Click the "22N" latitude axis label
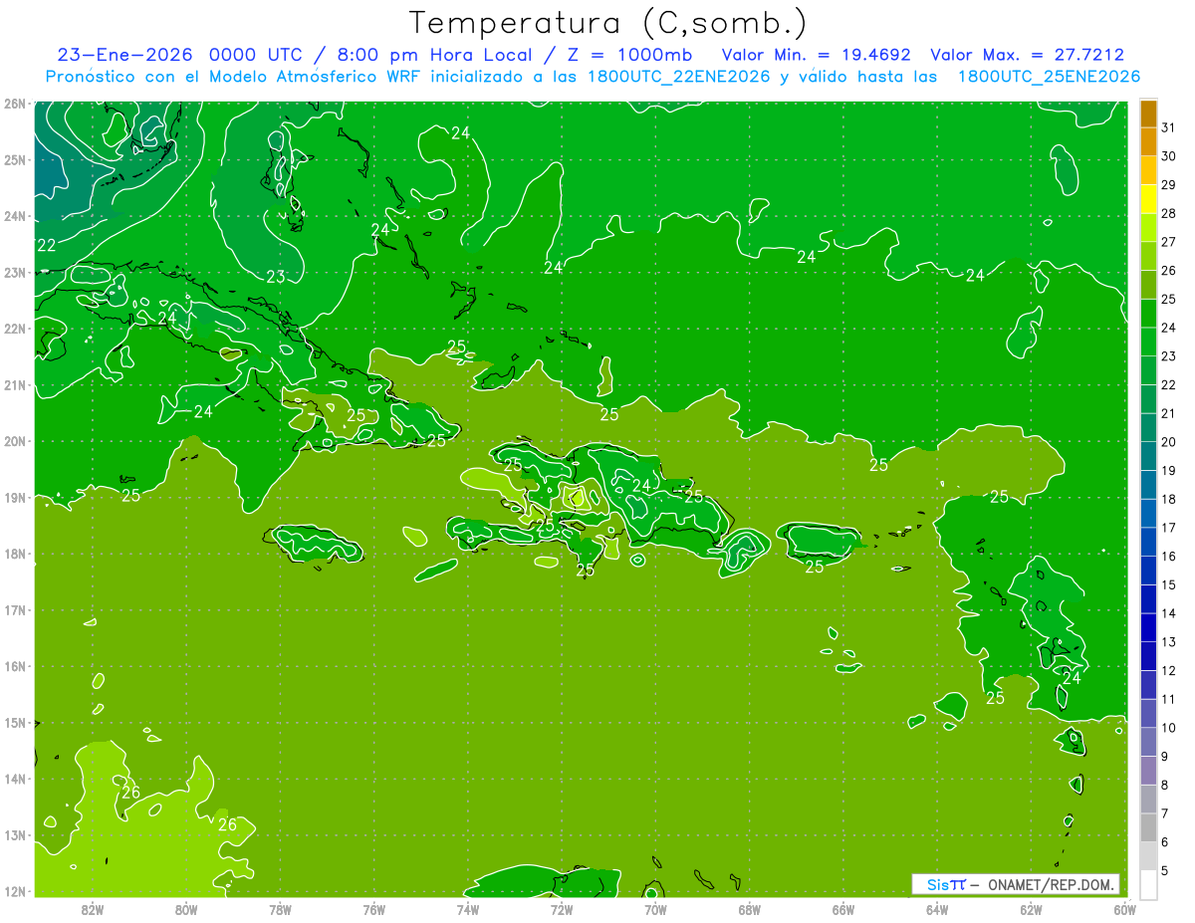 (x=14, y=329)
